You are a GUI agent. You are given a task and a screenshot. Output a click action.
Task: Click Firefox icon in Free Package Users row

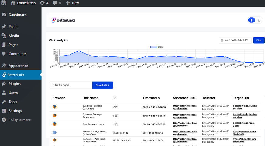pyautogui.click(x=54, y=124)
